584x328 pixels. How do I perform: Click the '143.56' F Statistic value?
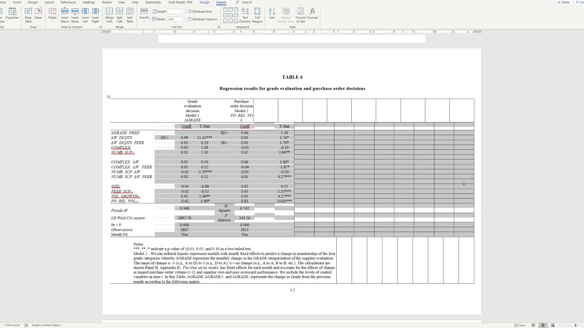[x=245, y=218]
